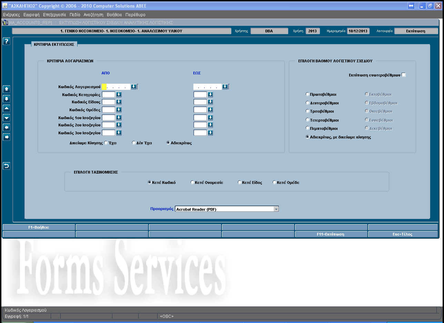Open the Επεξεργασία menu
This screenshot has height=323, width=444.
pyautogui.click(x=54, y=15)
